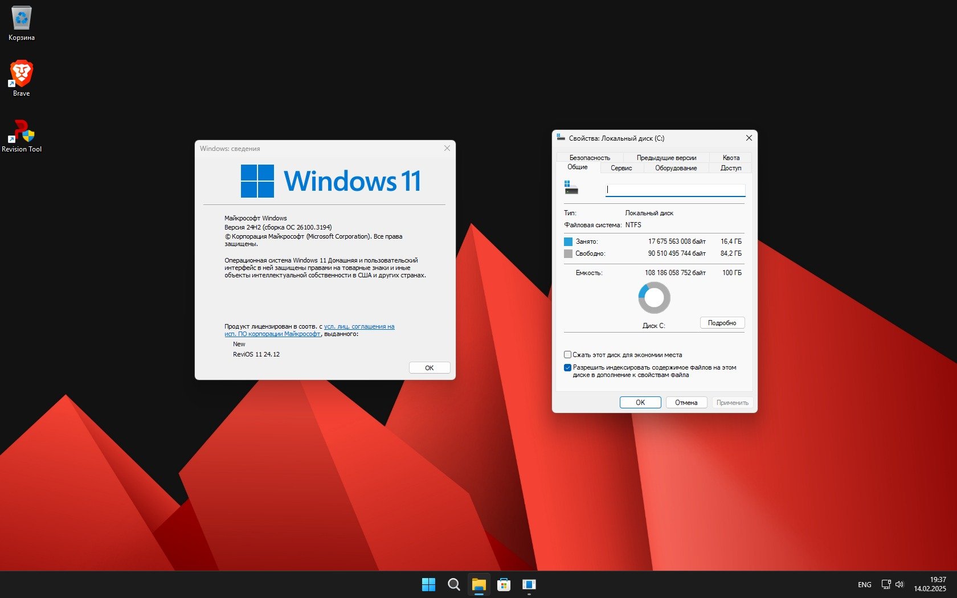The image size is (957, 598).
Task: Uncheck 'Разрешить индексировать' indexing checkbox
Action: 567,368
